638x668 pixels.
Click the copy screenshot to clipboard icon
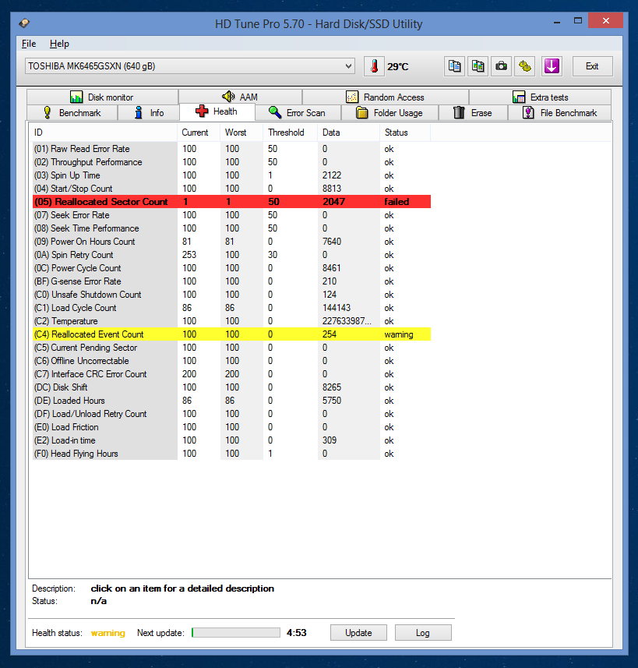[478, 66]
